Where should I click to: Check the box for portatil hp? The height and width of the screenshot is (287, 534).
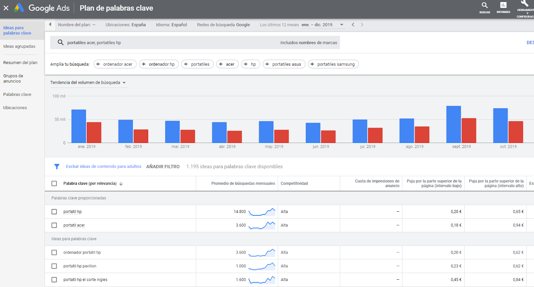click(x=54, y=212)
